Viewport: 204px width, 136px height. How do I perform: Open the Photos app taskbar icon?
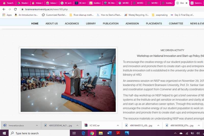(x=127, y=133)
